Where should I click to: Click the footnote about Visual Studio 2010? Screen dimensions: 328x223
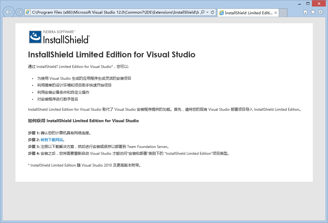click(x=85, y=165)
